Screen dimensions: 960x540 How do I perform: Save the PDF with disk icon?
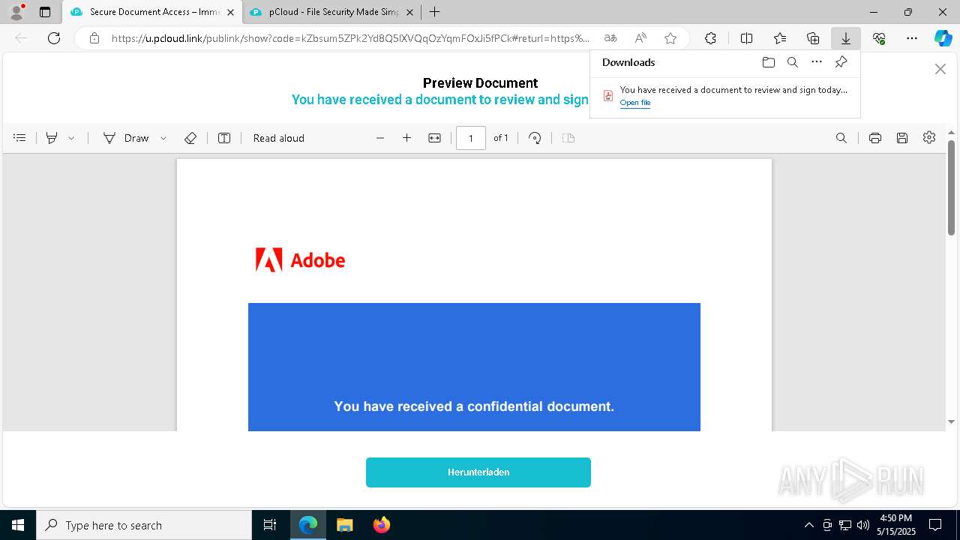tap(902, 138)
